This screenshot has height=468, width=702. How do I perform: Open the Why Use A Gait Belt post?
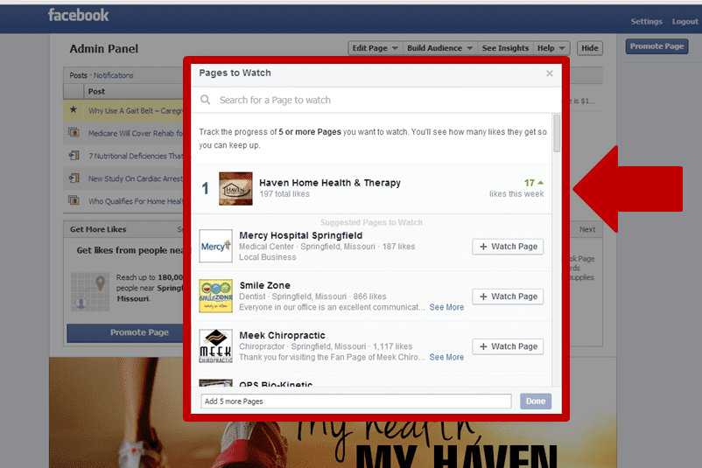[x=135, y=111]
